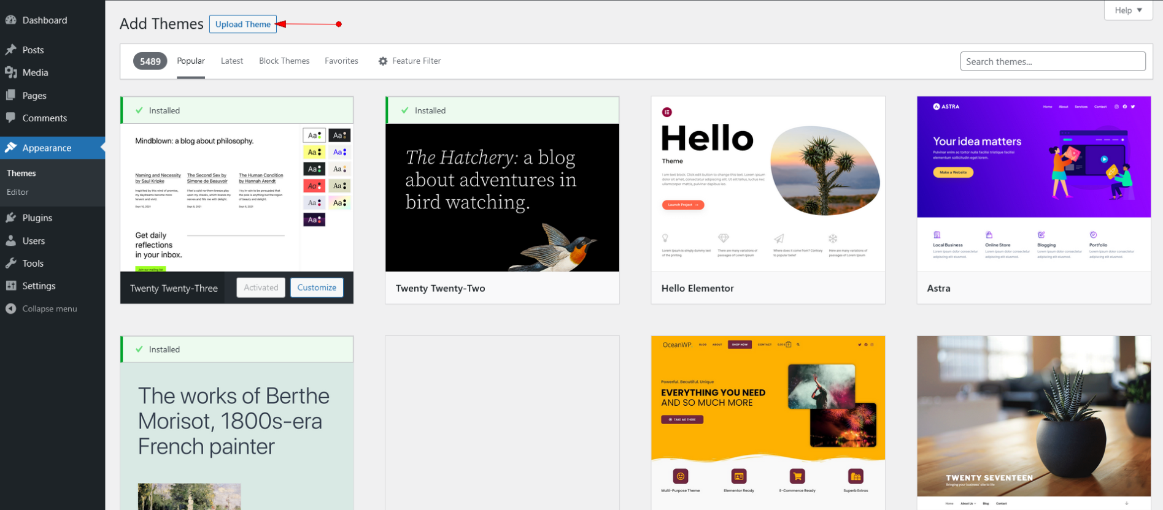Open Media via its sidebar icon
Viewport: 1163px width, 510px height.
click(11, 72)
